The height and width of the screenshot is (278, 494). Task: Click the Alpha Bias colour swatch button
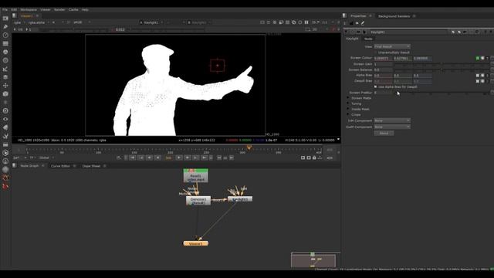[x=478, y=76]
